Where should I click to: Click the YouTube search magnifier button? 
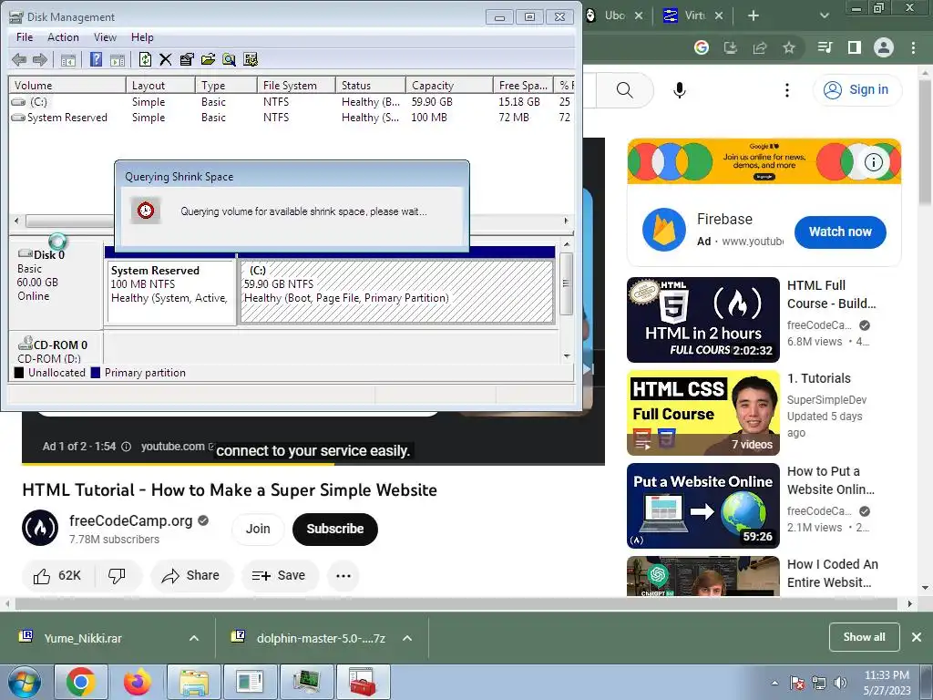[624, 90]
